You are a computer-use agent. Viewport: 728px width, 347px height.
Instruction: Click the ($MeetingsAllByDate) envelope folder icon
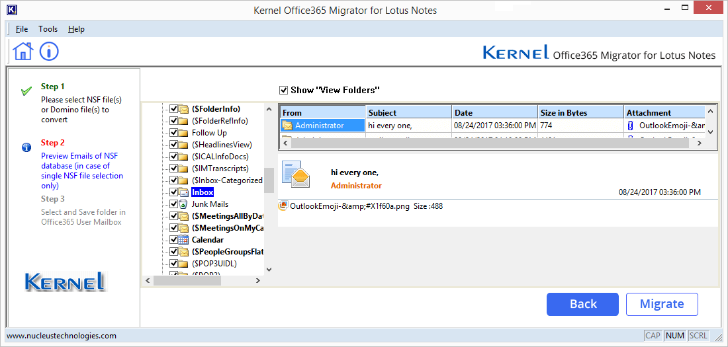[184, 215]
